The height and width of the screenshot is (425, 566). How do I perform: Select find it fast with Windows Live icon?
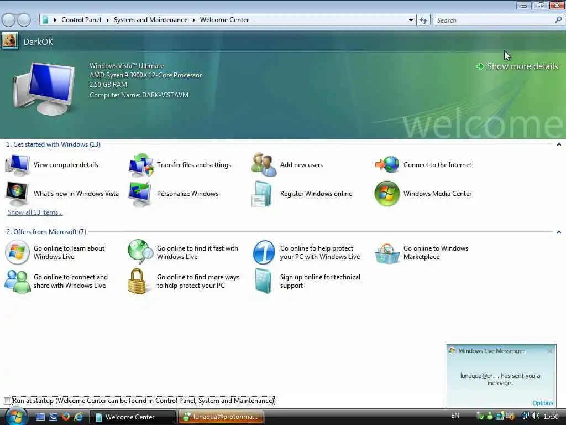[x=140, y=252]
